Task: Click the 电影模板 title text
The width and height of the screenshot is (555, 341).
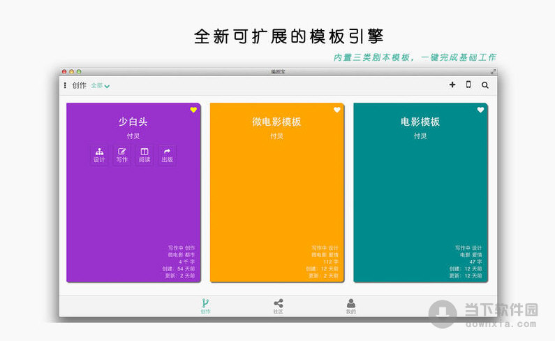Action: pos(420,122)
